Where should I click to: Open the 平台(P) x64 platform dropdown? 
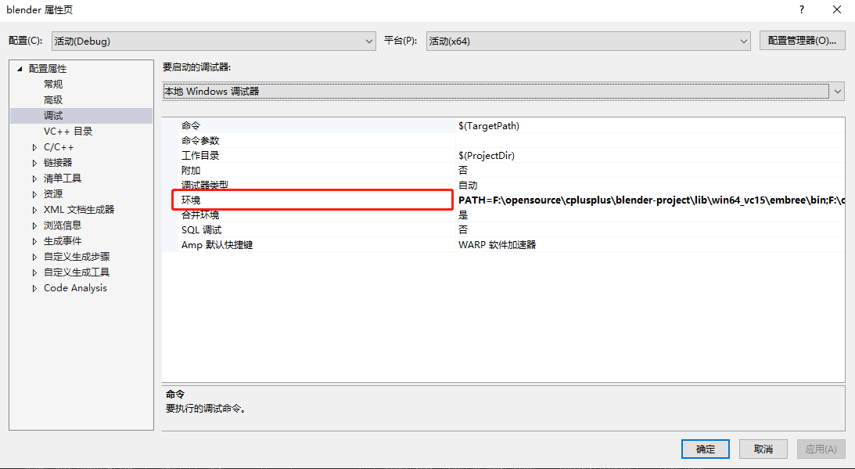point(588,41)
